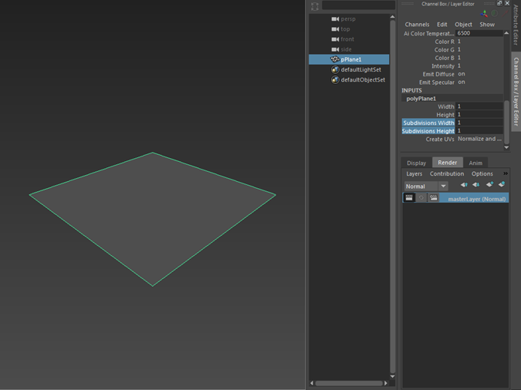
Task: Select the persp camera in outliner
Action: [x=349, y=19]
